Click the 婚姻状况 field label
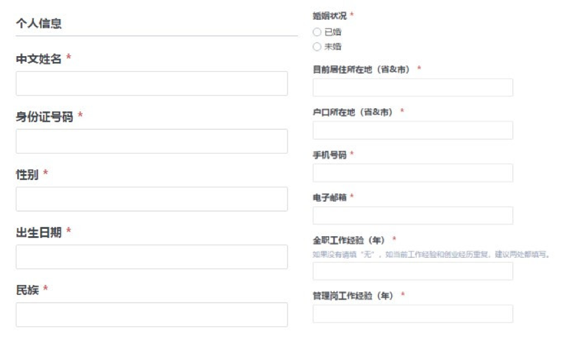Viewport: 567px width, 339px height. (x=329, y=16)
